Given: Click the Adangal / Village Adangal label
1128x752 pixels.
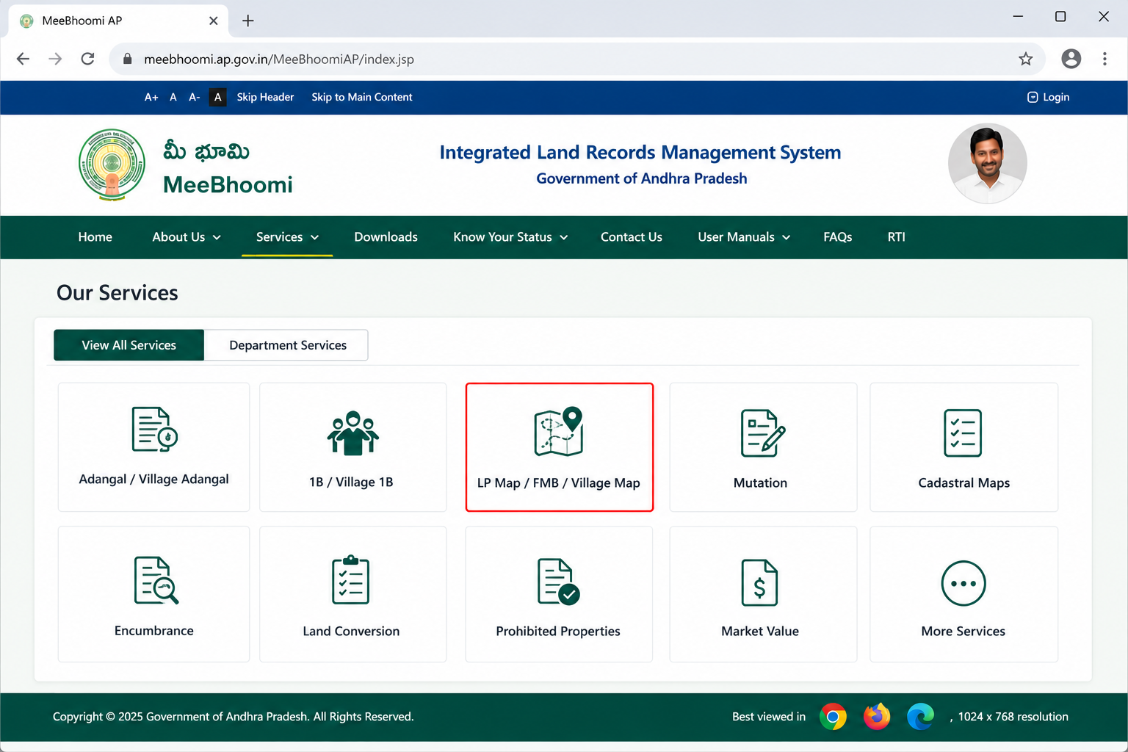Looking at the screenshot, I should (154, 480).
